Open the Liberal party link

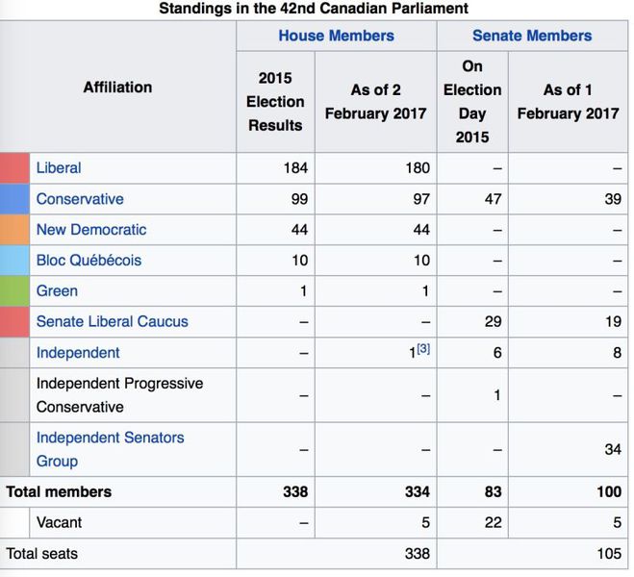[59, 168]
